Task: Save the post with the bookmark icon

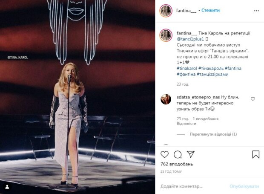Action: [255, 154]
